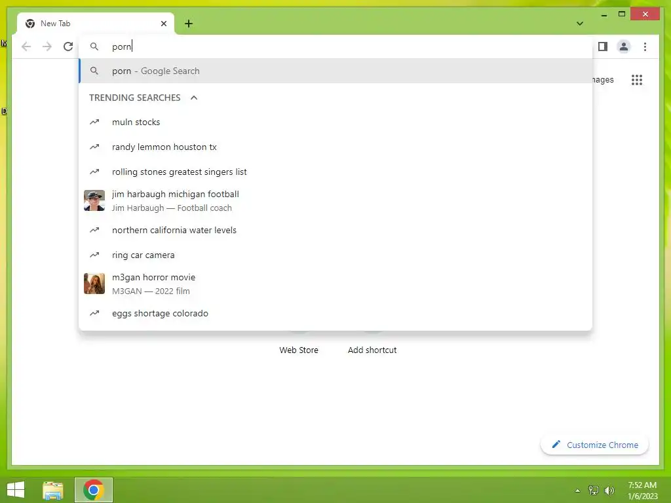Screen dimensions: 671x503
Task: Open the Google apps grid
Action: [637, 80]
